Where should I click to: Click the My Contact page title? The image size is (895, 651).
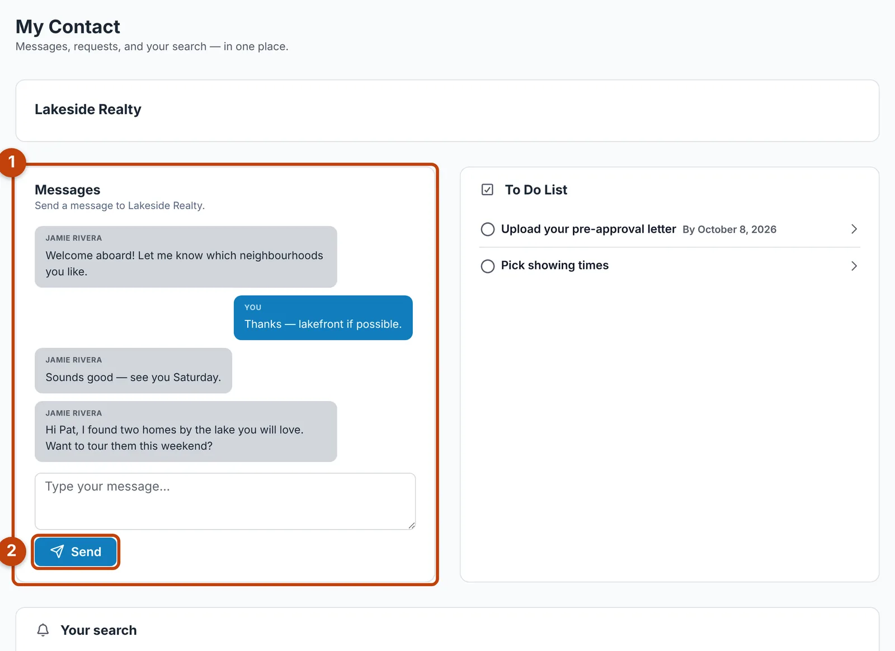click(68, 27)
